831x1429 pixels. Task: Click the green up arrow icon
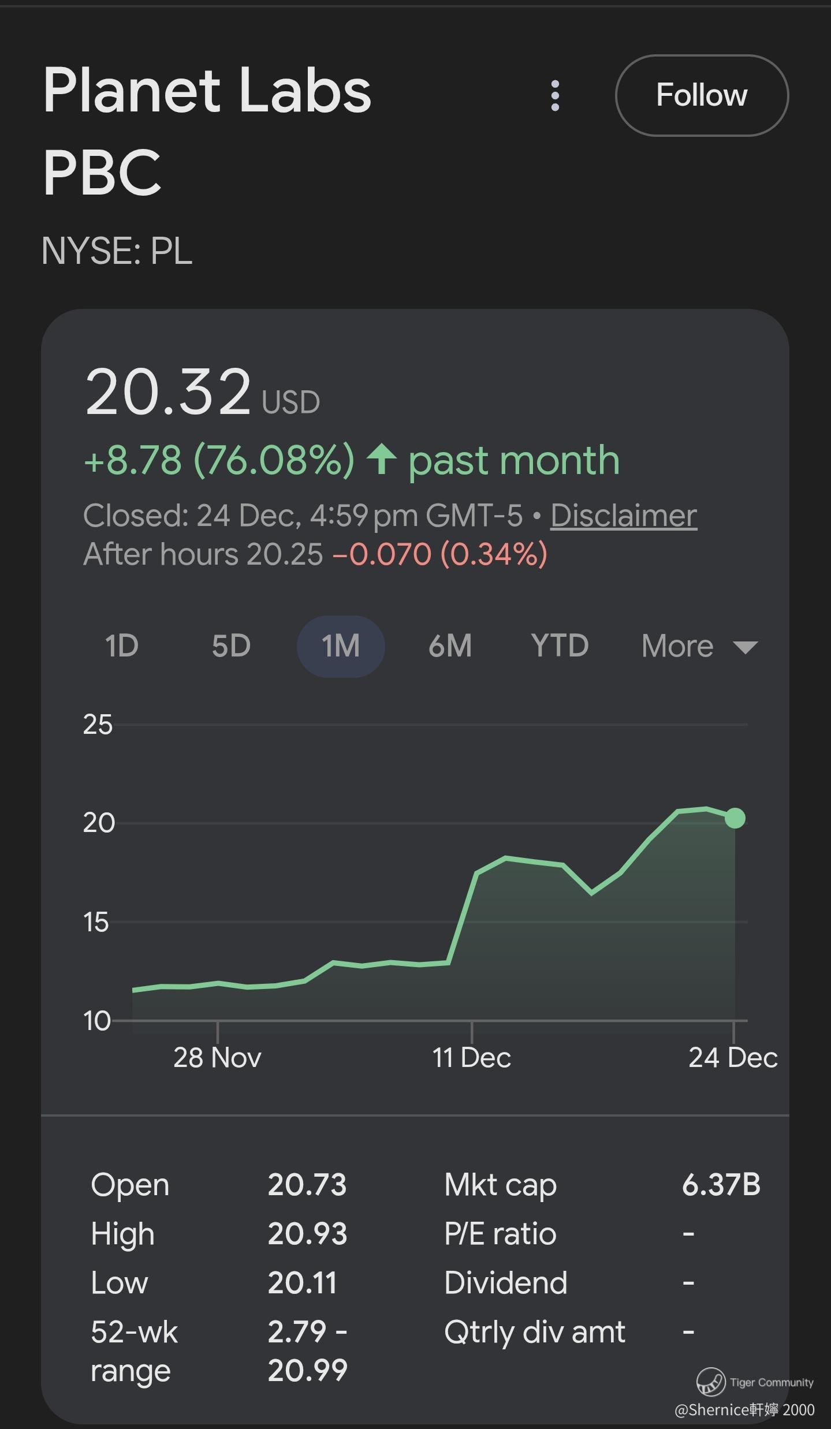pos(382,460)
